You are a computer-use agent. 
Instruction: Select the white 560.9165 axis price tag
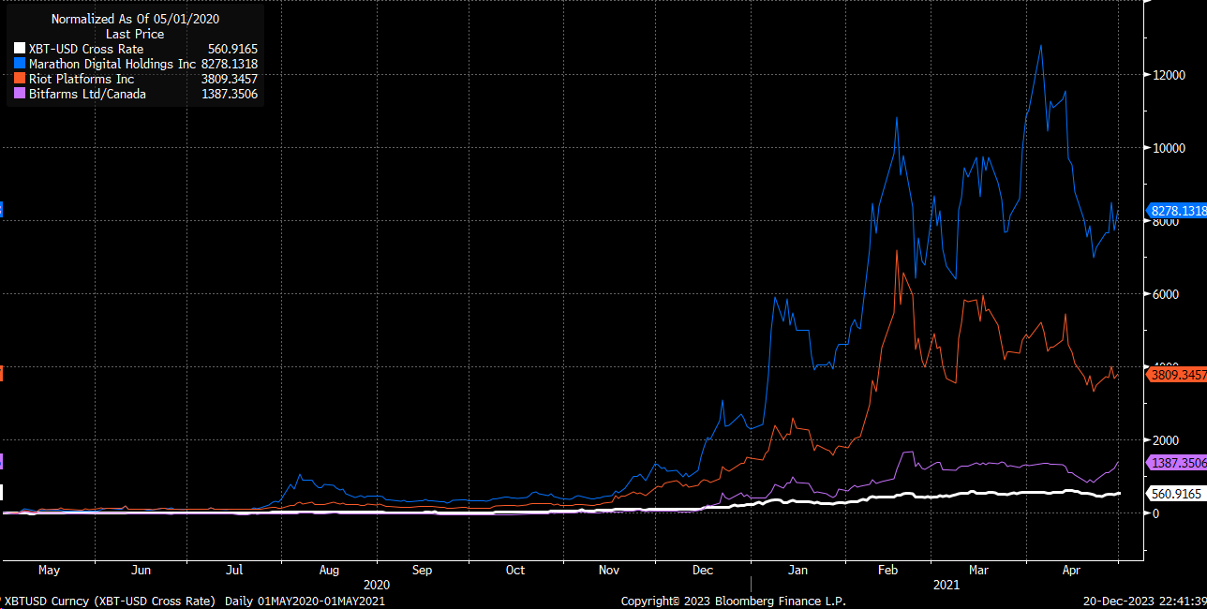click(1176, 493)
